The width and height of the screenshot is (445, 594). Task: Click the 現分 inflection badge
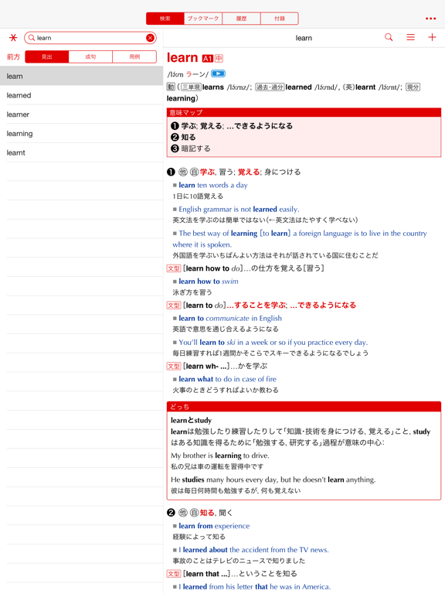click(413, 87)
